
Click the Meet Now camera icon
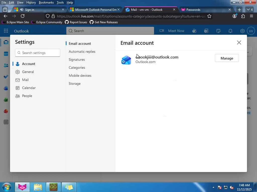[162, 31]
